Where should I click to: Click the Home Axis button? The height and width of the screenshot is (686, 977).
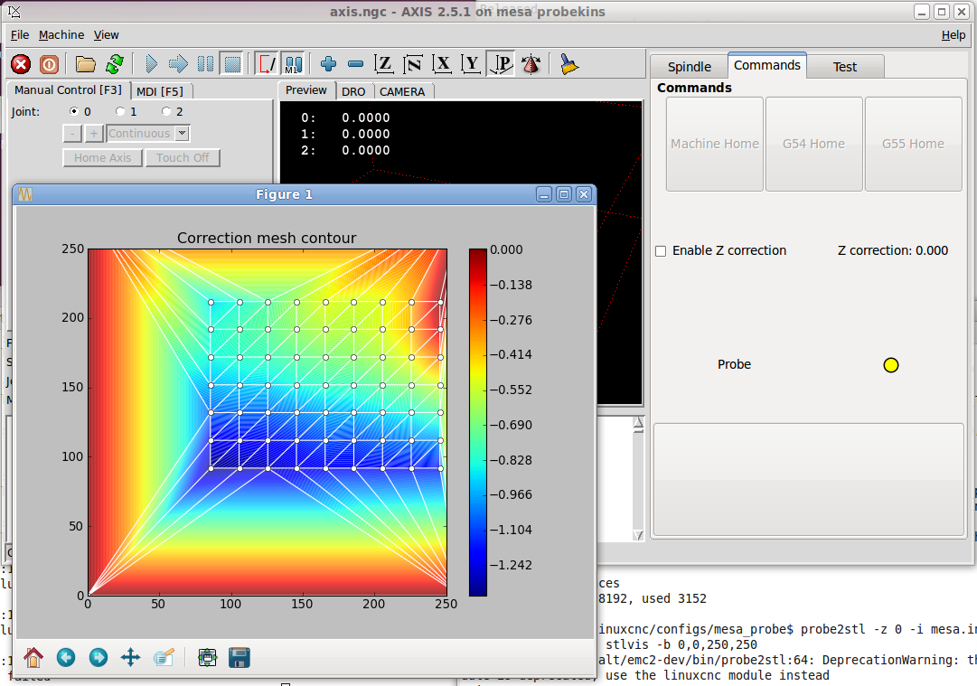[102, 157]
